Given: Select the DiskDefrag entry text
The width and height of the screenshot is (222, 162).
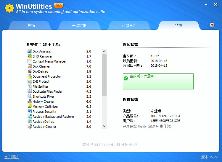Looking at the screenshot, I should click(40, 71).
